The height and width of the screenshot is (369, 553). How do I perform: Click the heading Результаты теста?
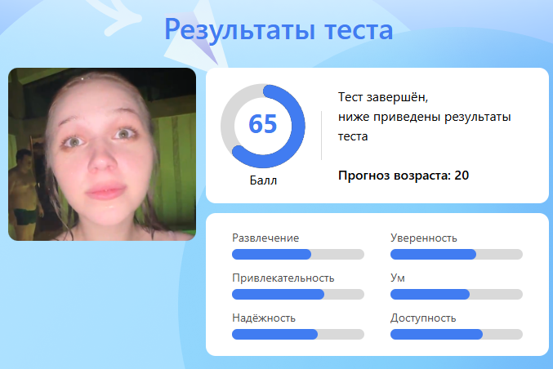pos(279,30)
